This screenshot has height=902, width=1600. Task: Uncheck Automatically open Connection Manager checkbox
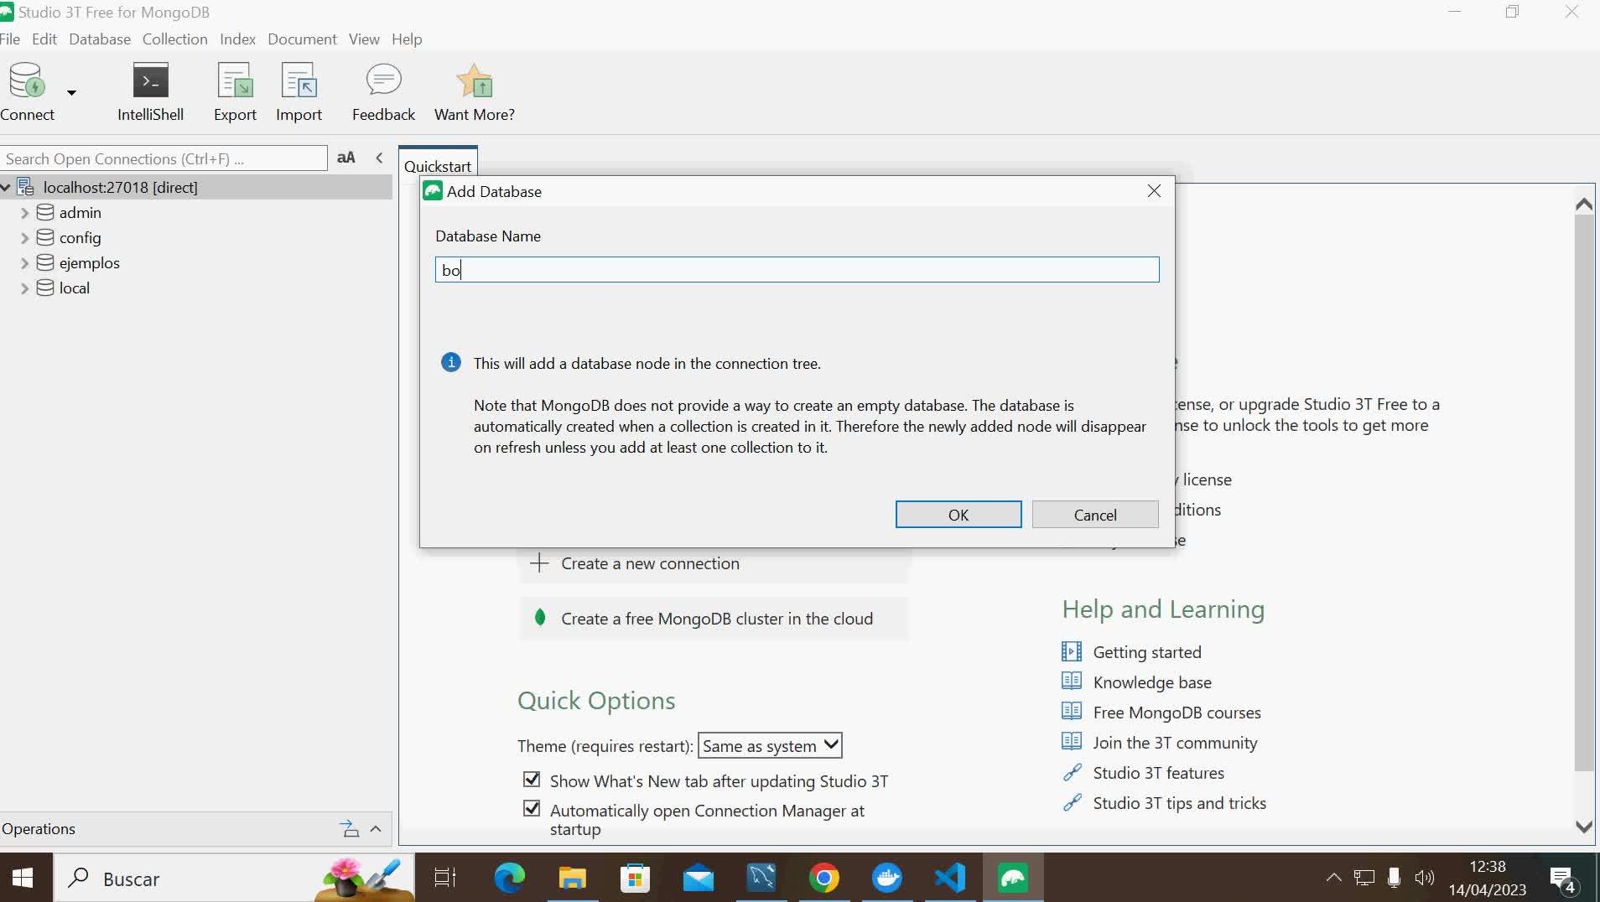(532, 809)
